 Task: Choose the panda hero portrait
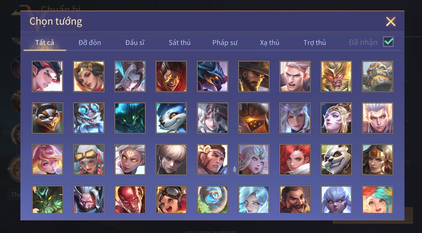336,159
